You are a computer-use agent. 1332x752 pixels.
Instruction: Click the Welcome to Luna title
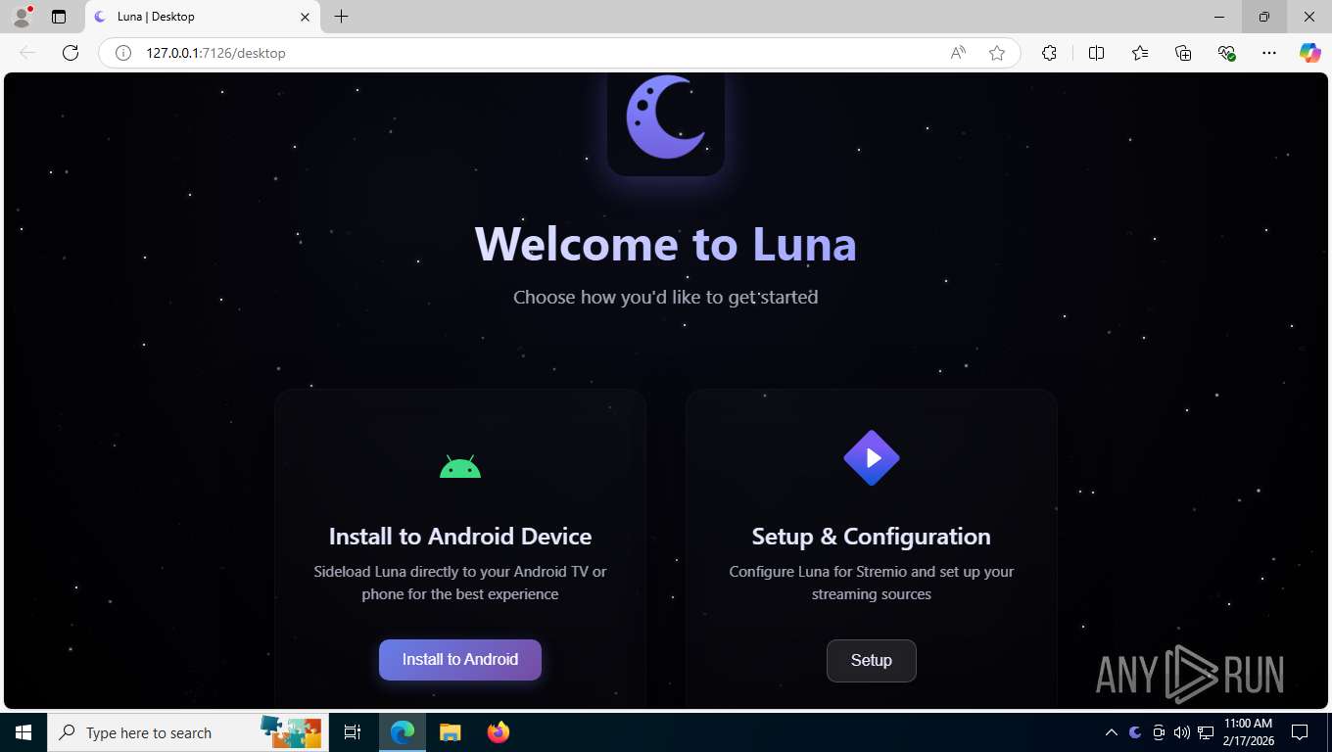666,244
